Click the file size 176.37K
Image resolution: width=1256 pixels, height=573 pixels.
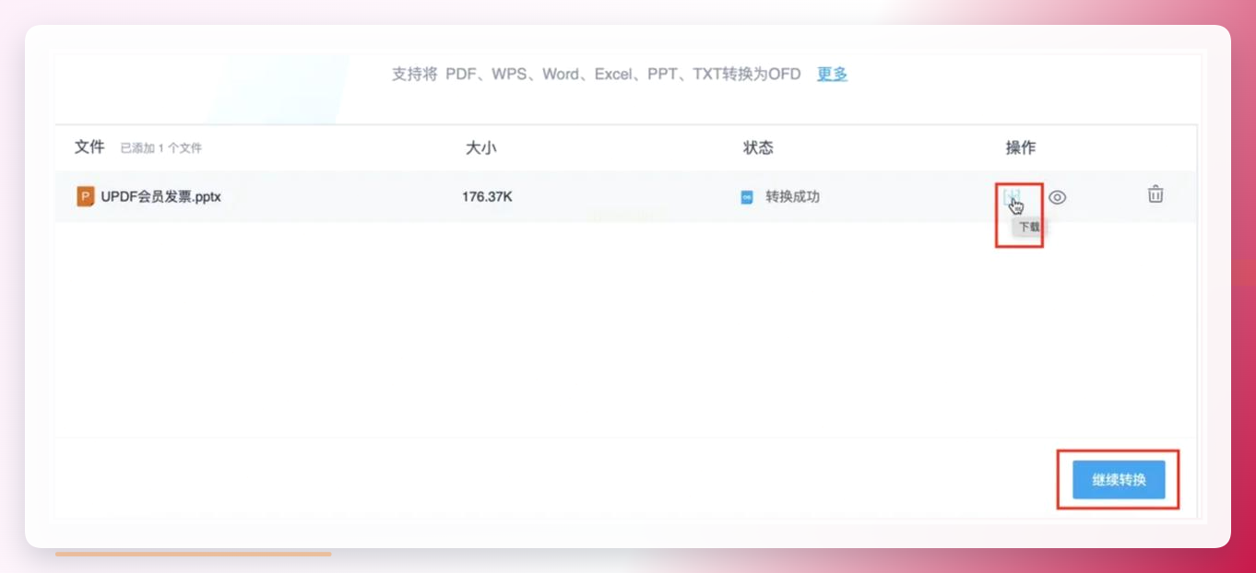[x=487, y=196]
